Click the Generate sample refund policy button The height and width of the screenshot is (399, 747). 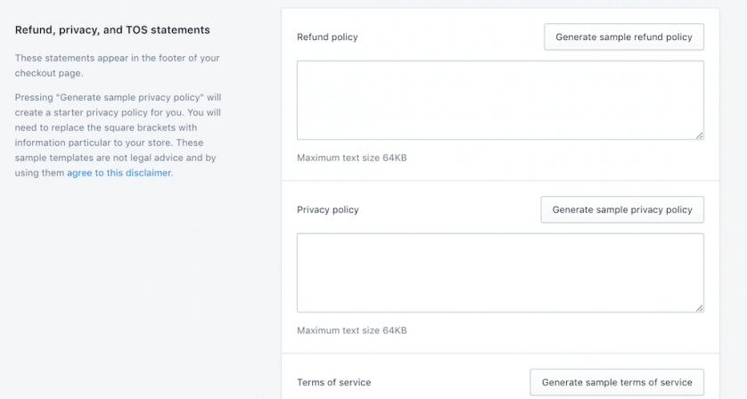coord(624,37)
